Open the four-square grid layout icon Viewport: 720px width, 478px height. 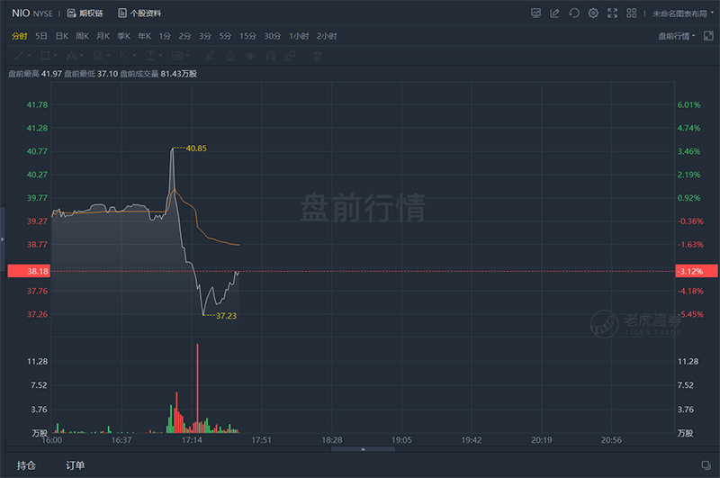coord(632,14)
